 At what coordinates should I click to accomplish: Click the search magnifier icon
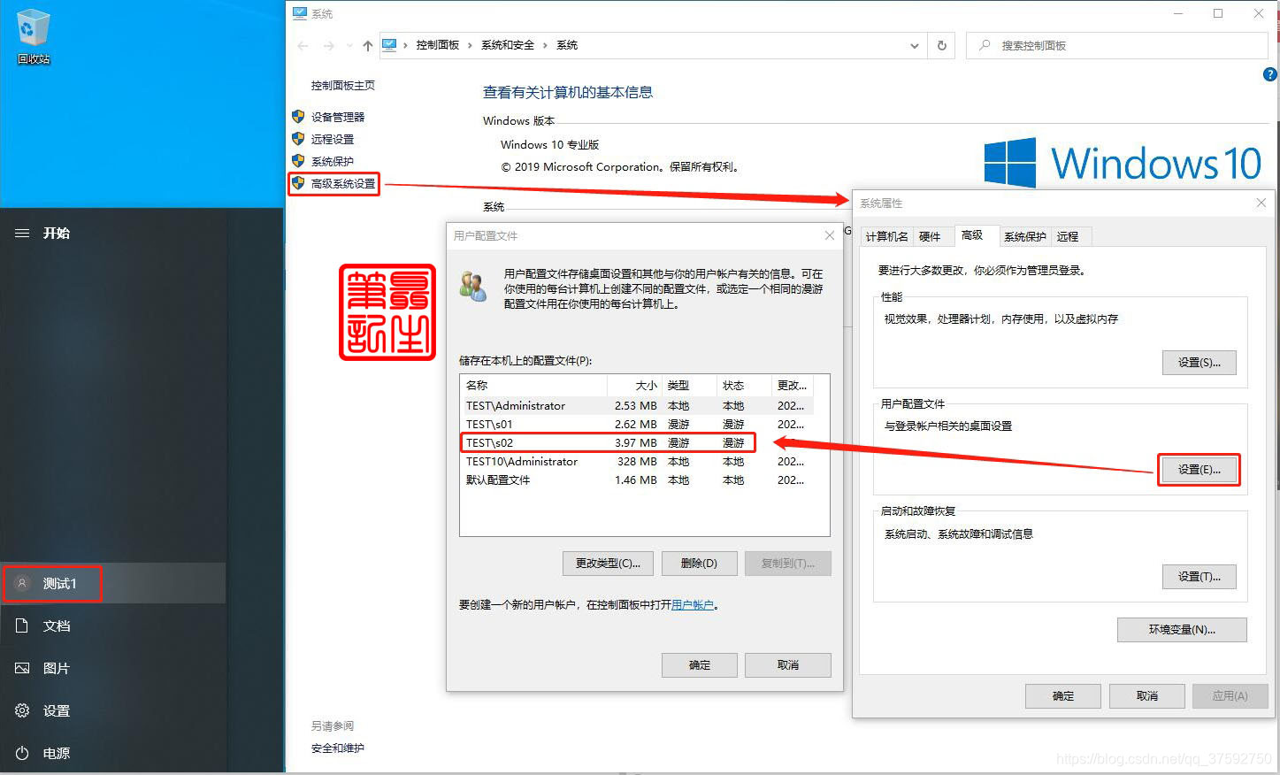985,45
